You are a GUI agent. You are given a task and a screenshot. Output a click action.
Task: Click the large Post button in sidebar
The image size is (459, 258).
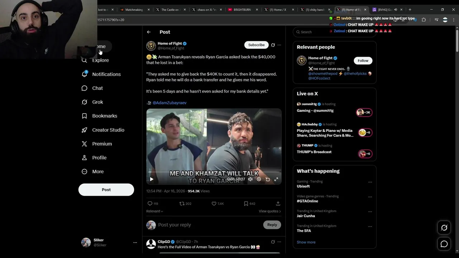pyautogui.click(x=106, y=190)
